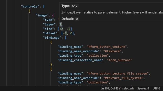Click the Z-Index/Layer description in tooltip

coord(112,12)
